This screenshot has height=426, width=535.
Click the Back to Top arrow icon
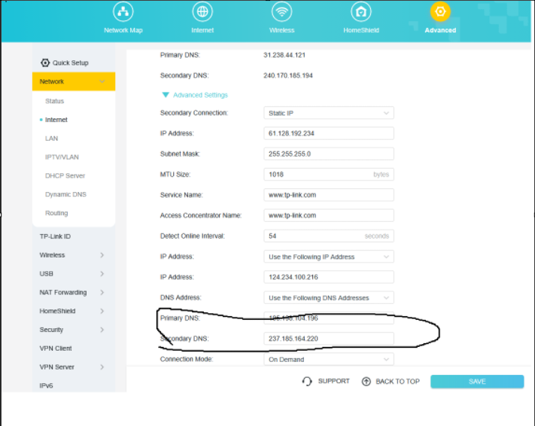click(366, 382)
